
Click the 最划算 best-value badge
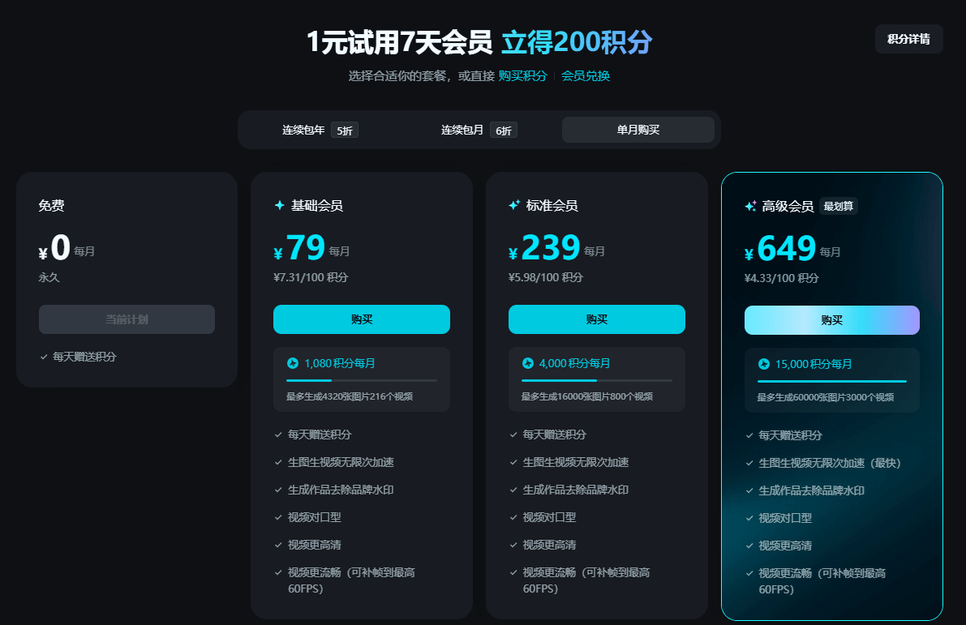tap(839, 206)
